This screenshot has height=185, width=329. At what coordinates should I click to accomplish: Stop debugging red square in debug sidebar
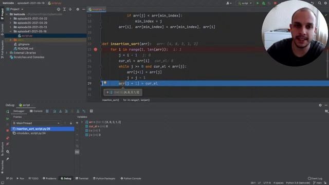coord(8,131)
